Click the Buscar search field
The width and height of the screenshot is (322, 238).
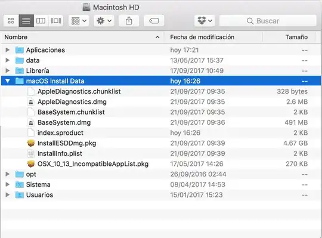(268, 21)
